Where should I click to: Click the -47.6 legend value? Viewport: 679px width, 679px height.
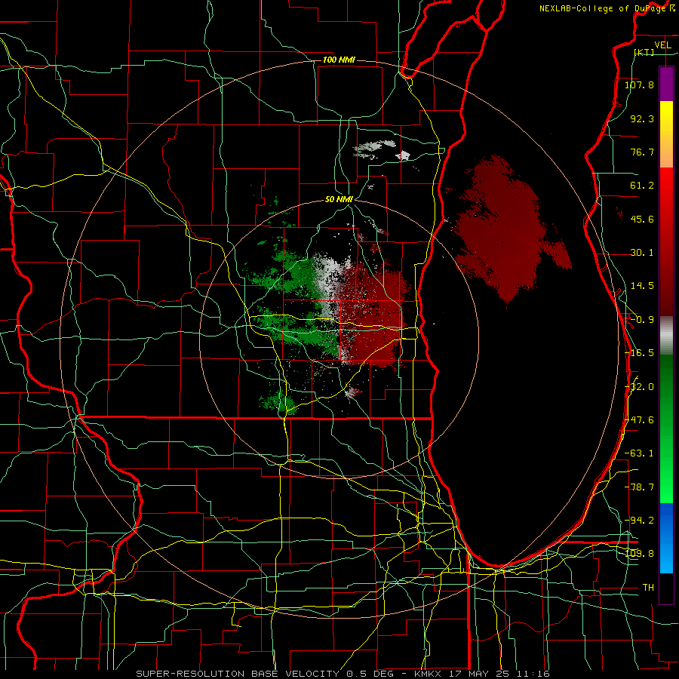point(639,420)
